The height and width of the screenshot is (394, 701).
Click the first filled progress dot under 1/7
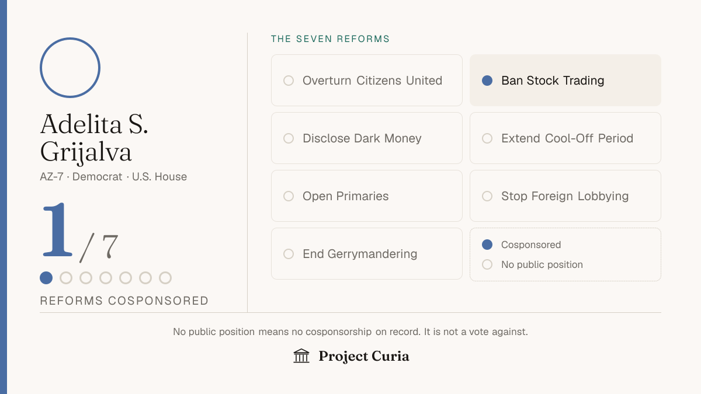pos(46,278)
